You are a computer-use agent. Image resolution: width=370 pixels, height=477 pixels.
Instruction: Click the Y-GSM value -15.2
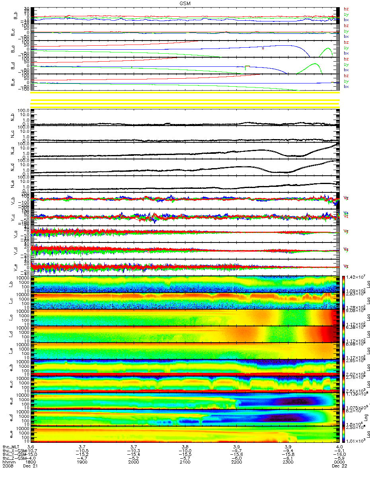pyautogui.click(x=83, y=455)
